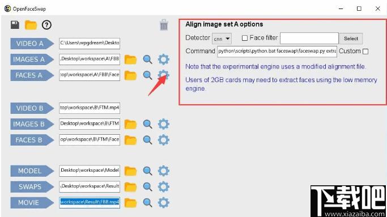Screen dimensions: 387x217
Task: Tick the Custom command checkbox
Action: 365,52
